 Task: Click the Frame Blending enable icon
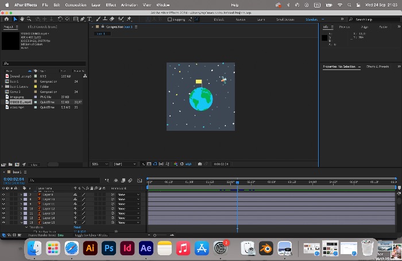[x=123, y=181]
